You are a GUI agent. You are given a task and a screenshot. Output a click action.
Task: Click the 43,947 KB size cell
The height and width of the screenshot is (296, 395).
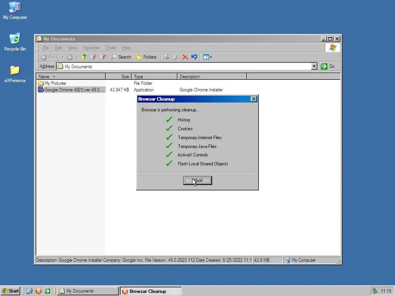point(120,89)
